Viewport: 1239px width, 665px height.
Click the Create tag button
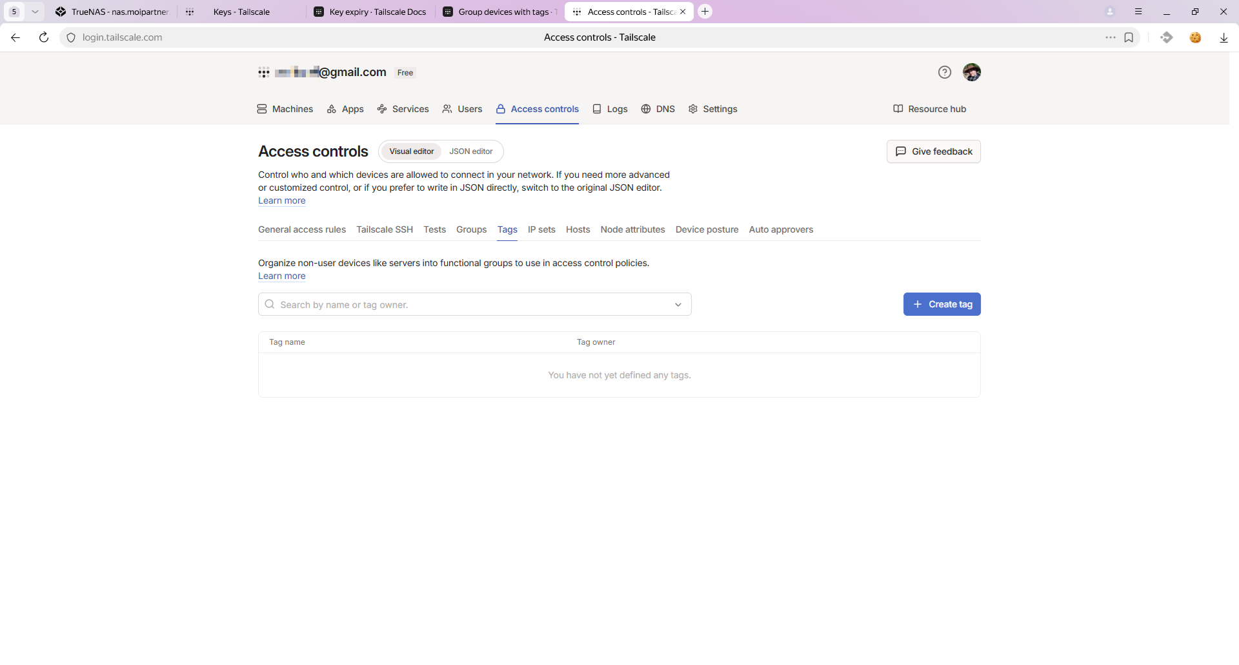(942, 304)
